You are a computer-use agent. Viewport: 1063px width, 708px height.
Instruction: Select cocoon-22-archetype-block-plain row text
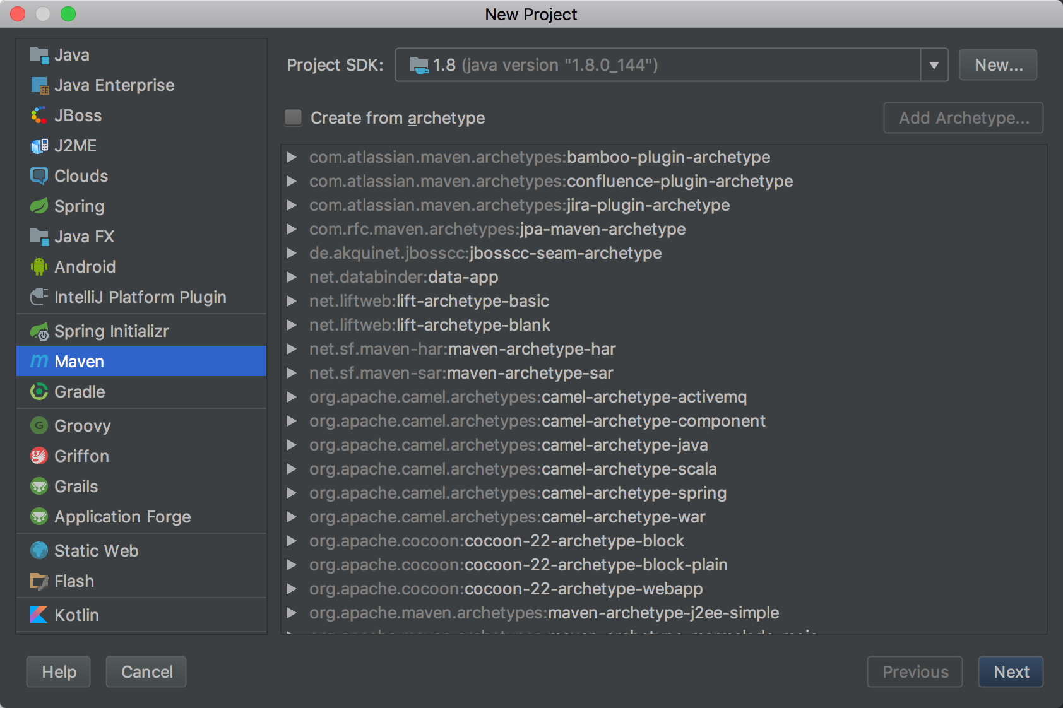[x=518, y=565]
